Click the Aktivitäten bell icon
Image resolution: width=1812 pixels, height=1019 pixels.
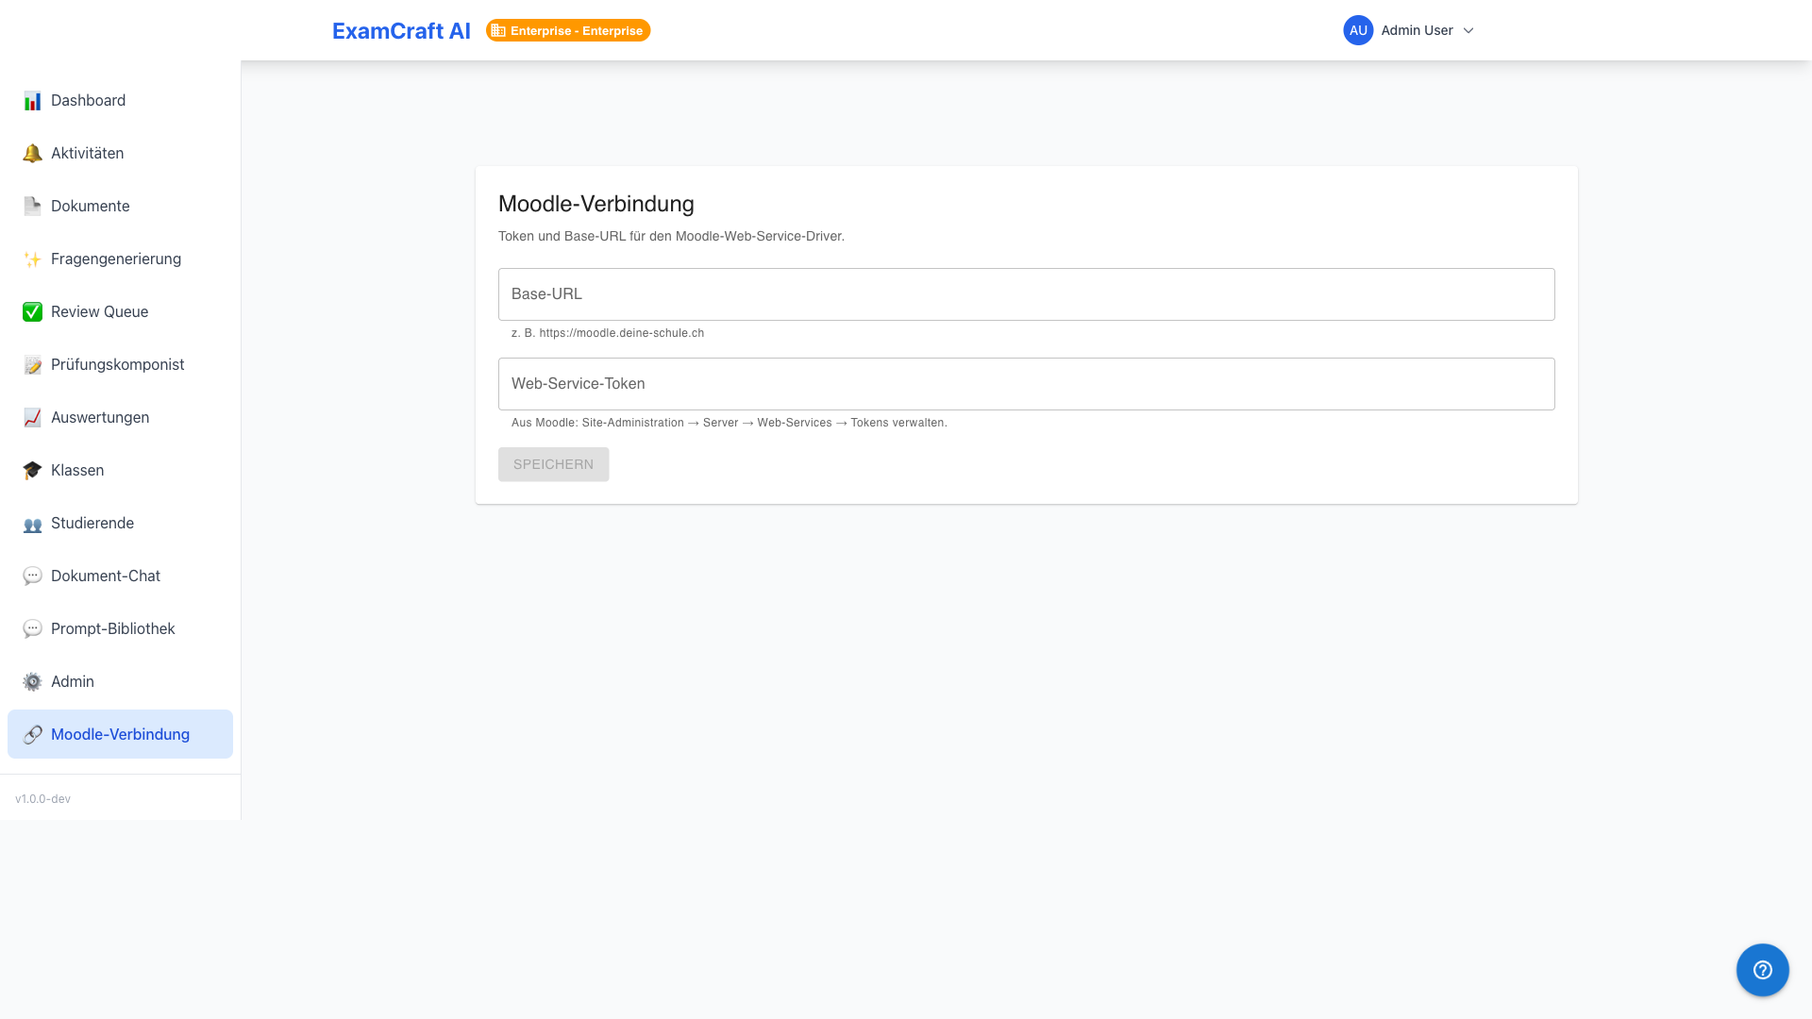32,154
